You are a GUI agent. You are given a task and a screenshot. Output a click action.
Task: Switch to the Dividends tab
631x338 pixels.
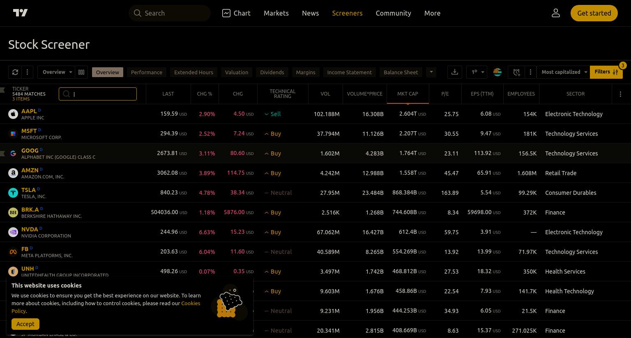pyautogui.click(x=272, y=72)
